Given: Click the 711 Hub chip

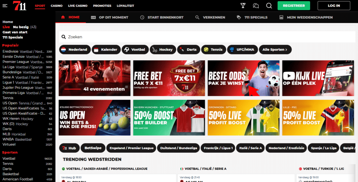Looking at the screenshot, I should pos(70,148).
